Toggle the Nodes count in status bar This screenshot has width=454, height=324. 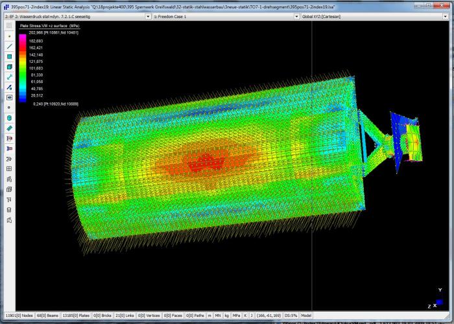coord(18,316)
